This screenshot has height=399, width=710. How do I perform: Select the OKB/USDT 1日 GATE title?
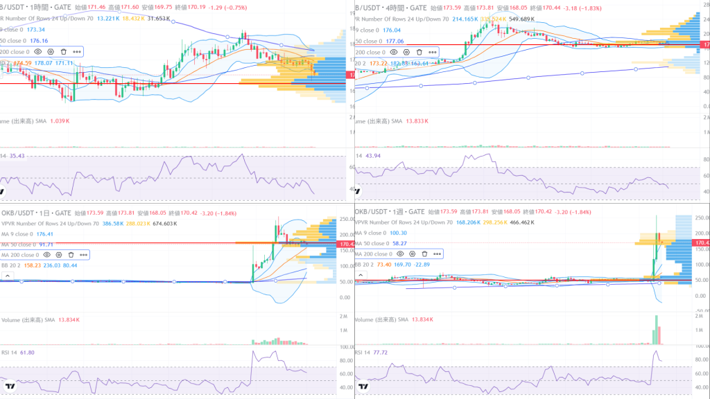36,213
